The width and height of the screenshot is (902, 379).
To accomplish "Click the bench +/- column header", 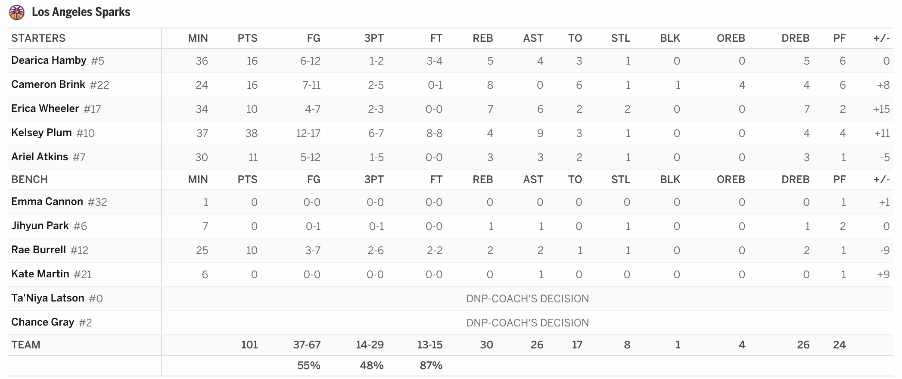I will [882, 180].
